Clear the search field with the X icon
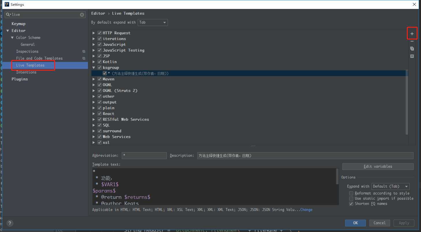The width and height of the screenshot is (421, 232). point(82,15)
